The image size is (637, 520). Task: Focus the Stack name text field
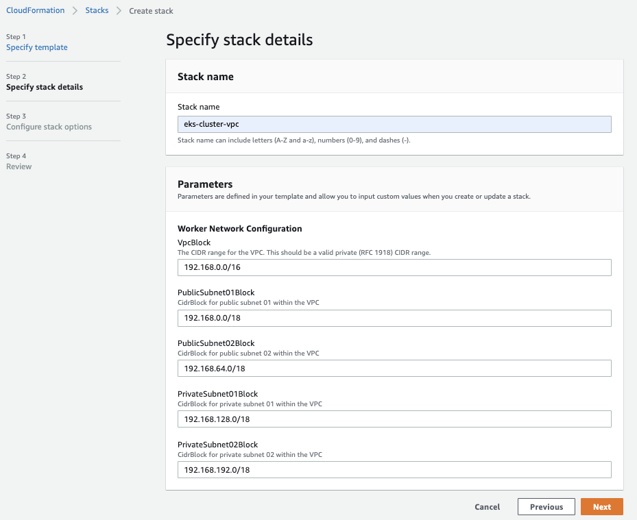tap(394, 124)
